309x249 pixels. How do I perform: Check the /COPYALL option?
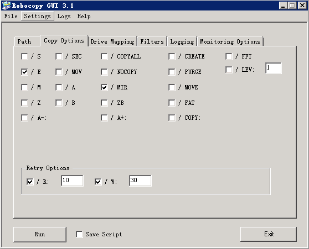[x=104, y=57]
